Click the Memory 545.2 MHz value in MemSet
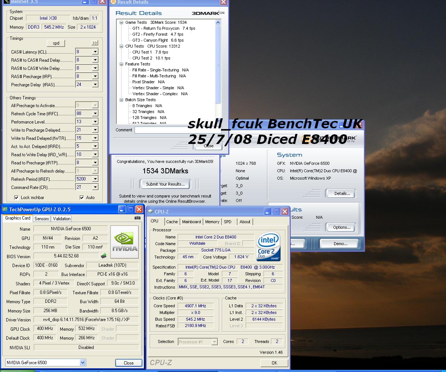Image resolution: width=446 pixels, height=372 pixels. [x=54, y=27]
